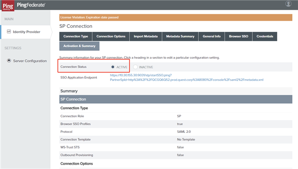
Task: Switch to the Import Metadata tab
Action: tap(146, 36)
